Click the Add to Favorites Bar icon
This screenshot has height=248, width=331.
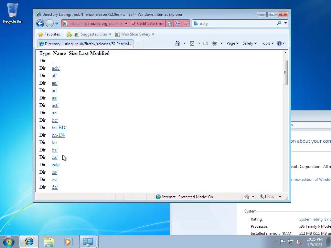click(x=69, y=34)
